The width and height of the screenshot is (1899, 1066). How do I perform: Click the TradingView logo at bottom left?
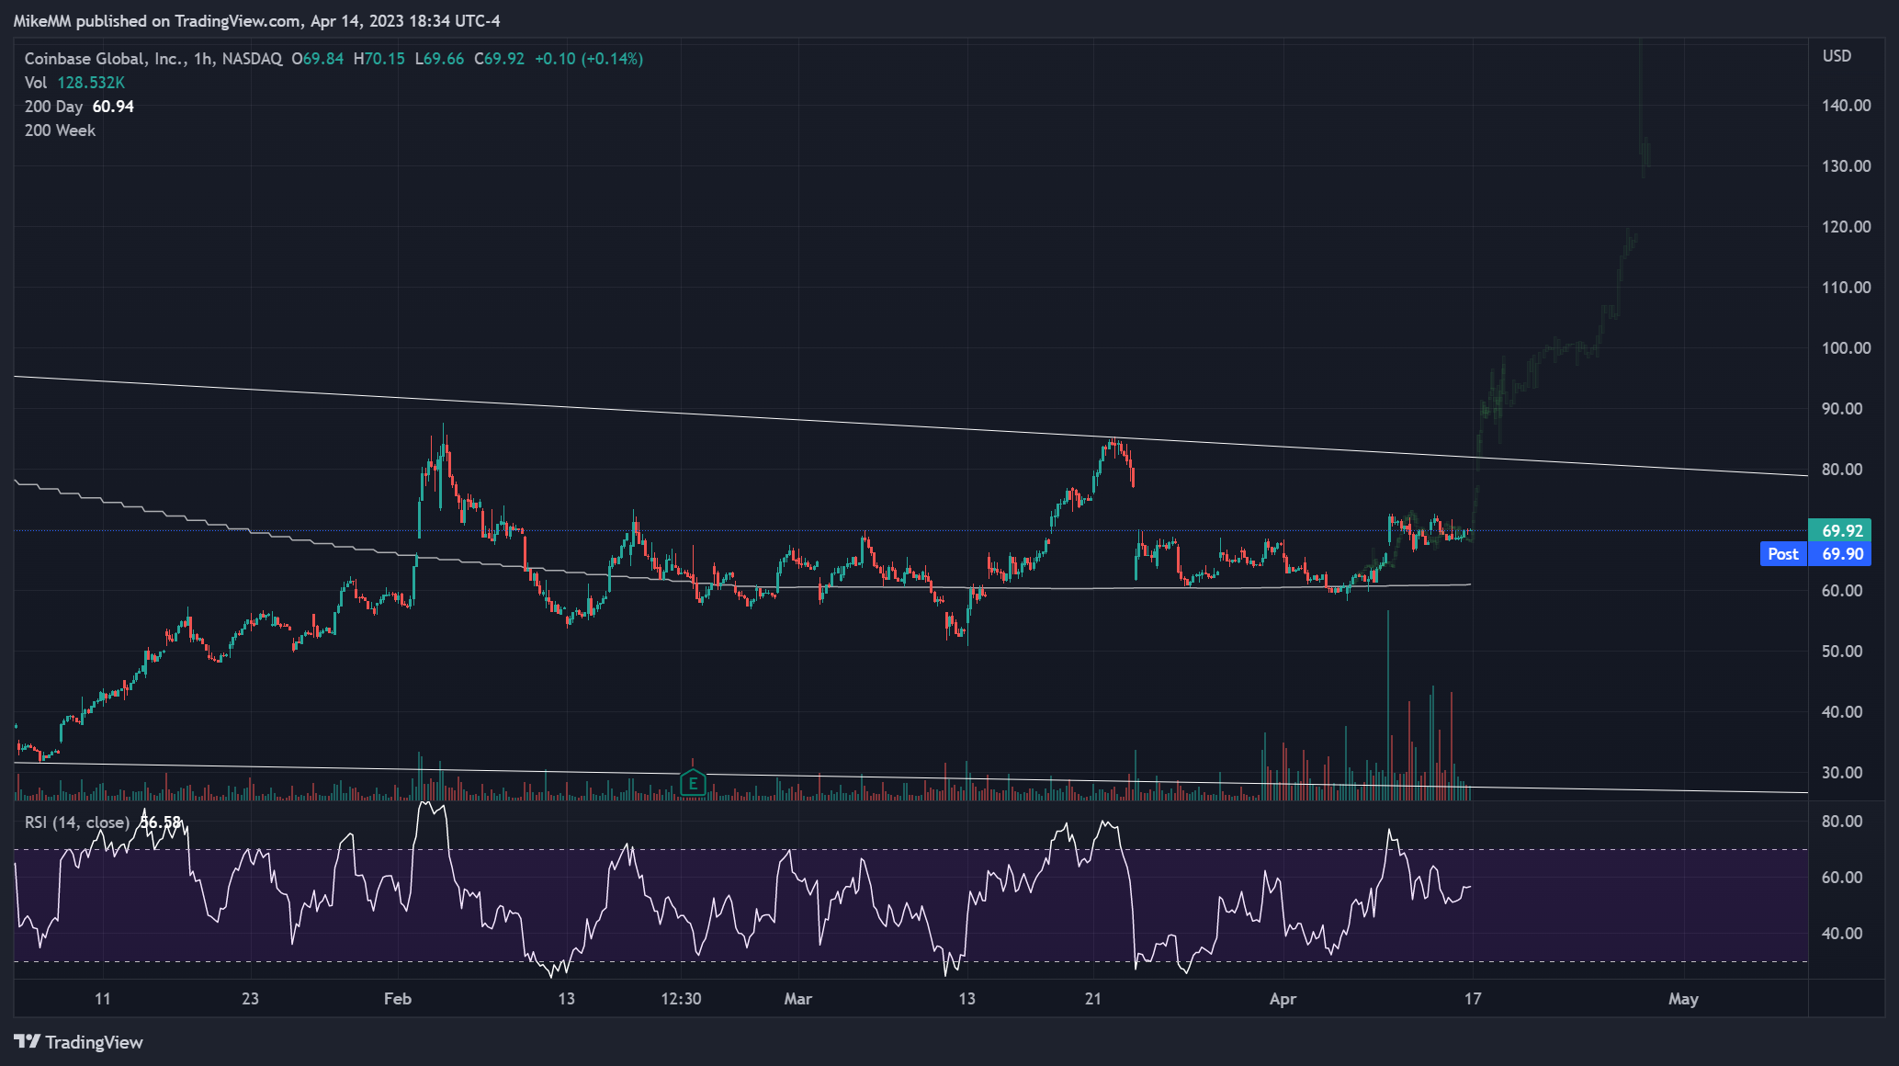tap(79, 1042)
